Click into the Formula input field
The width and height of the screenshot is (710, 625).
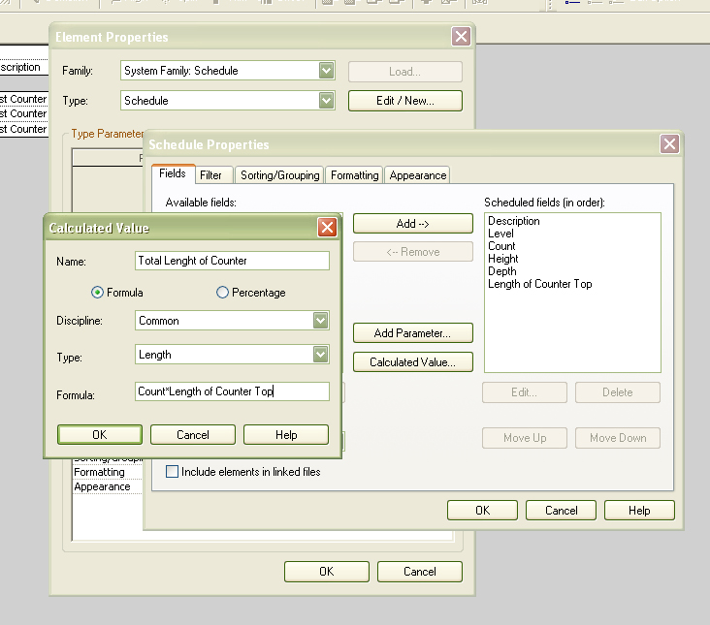[x=232, y=391]
